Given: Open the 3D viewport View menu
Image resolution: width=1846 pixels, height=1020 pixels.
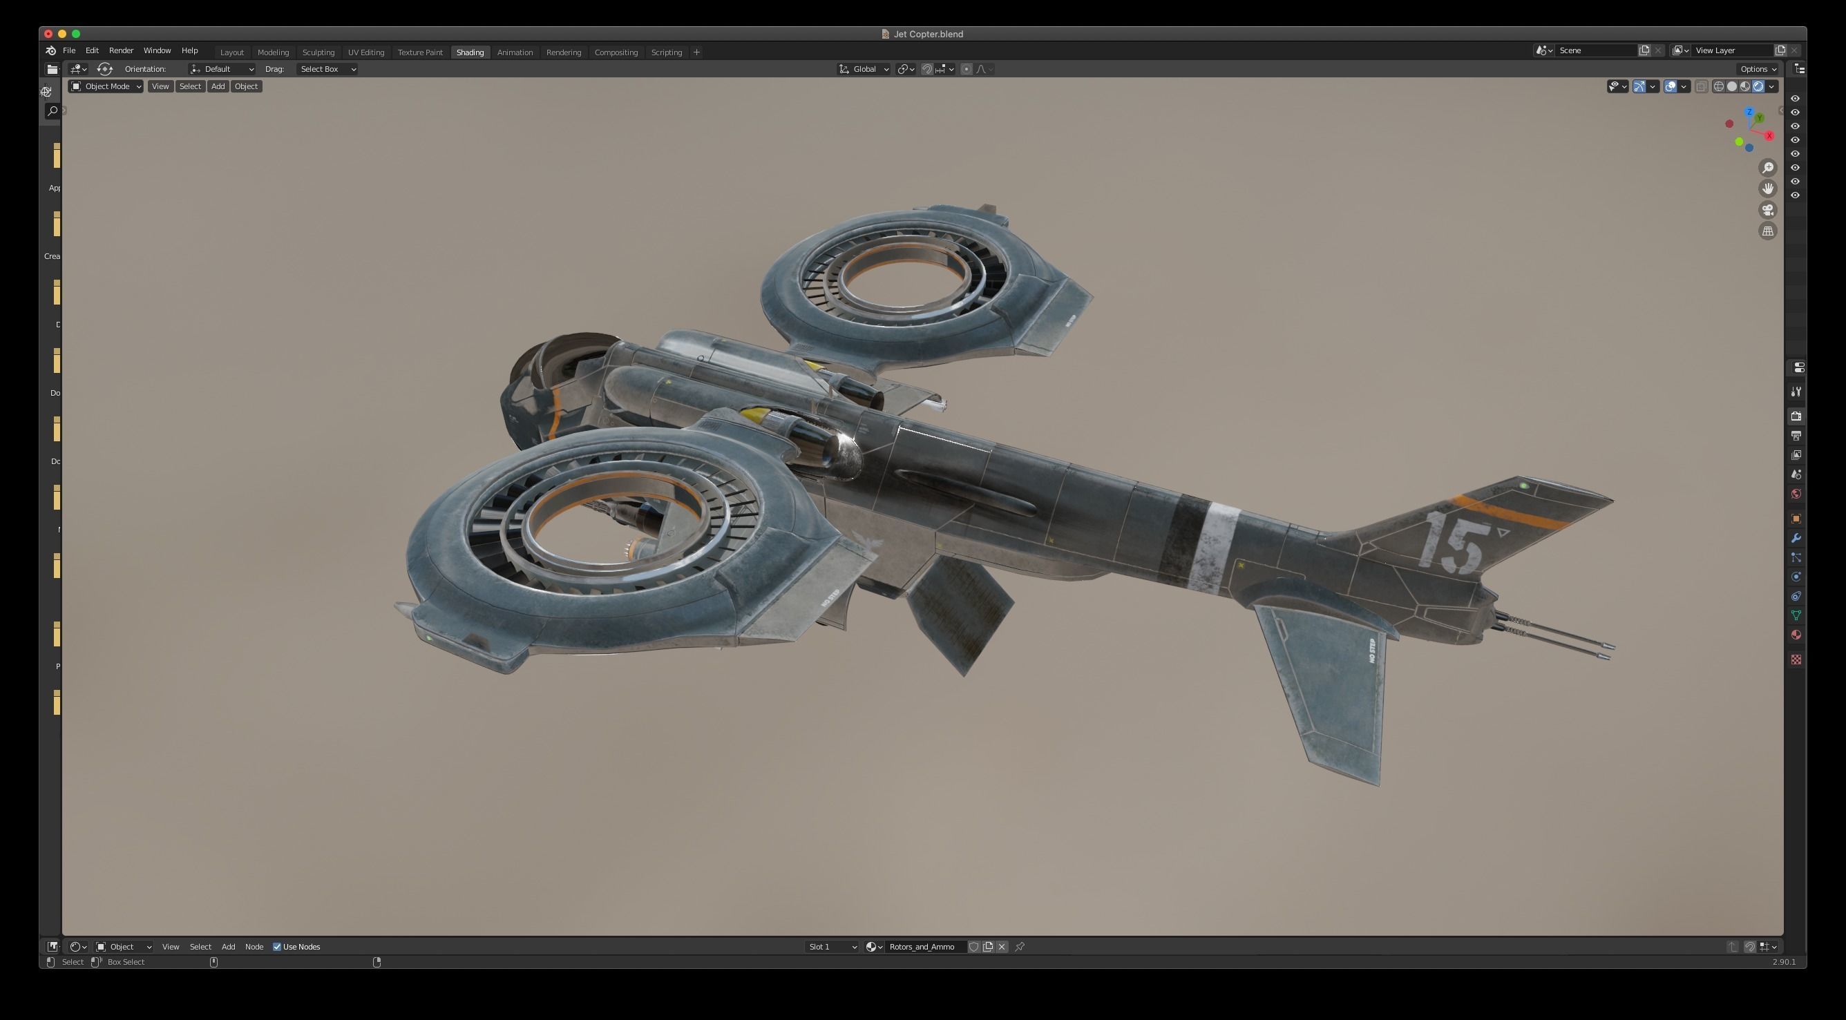Looking at the screenshot, I should (160, 87).
